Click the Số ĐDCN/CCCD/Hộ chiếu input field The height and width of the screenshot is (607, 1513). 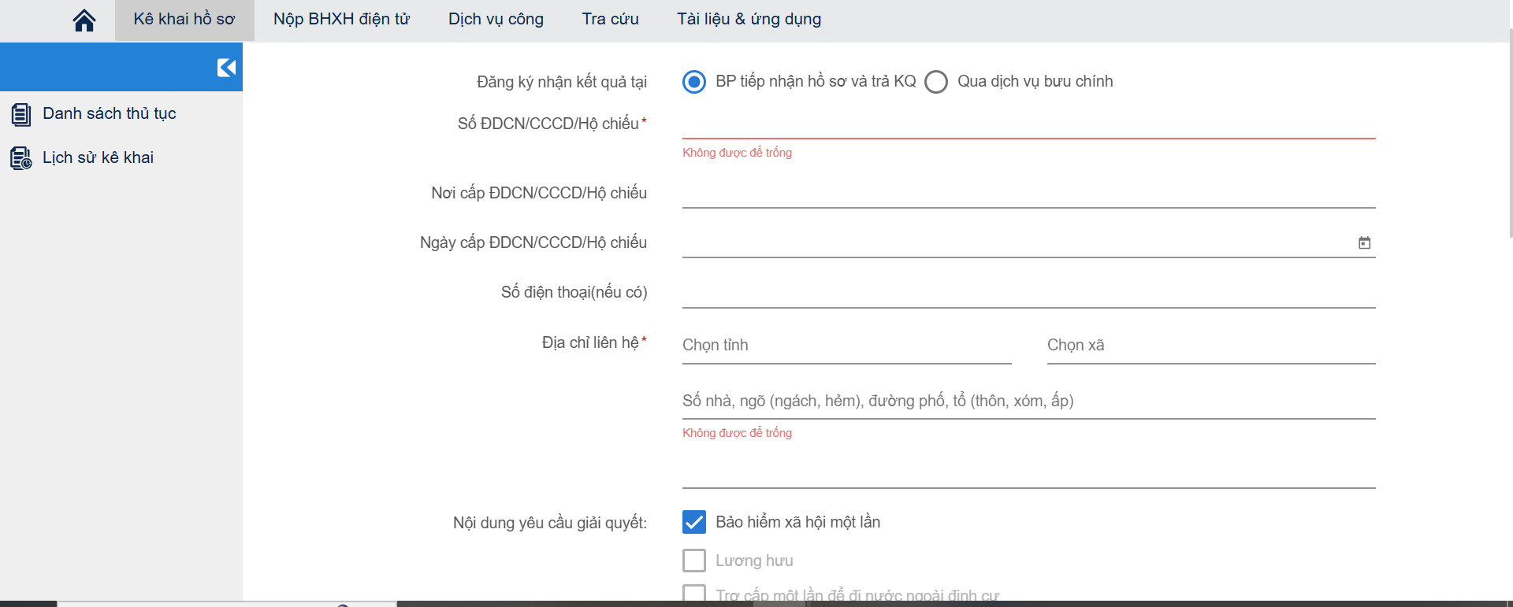coord(1028,124)
